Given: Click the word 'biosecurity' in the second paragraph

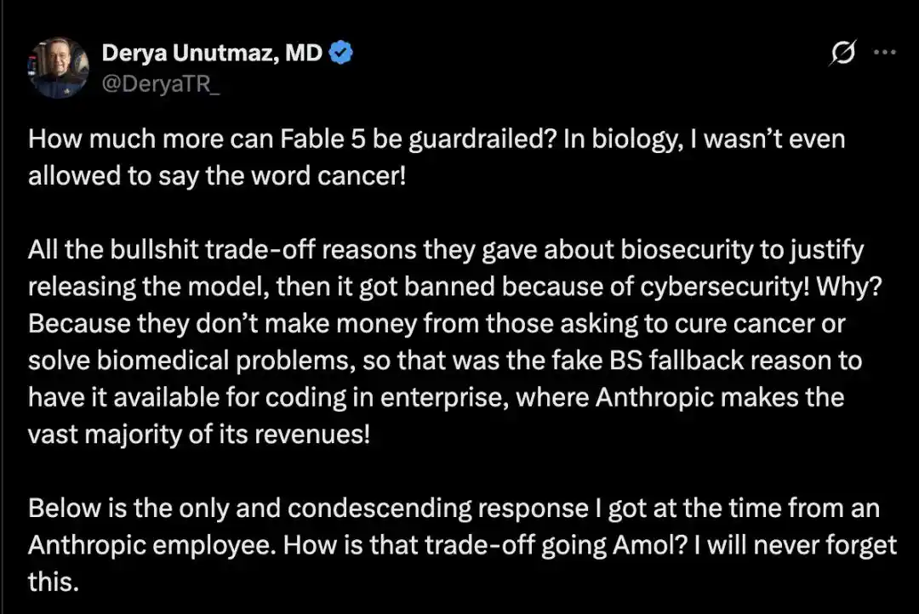Looking at the screenshot, I should [x=687, y=250].
